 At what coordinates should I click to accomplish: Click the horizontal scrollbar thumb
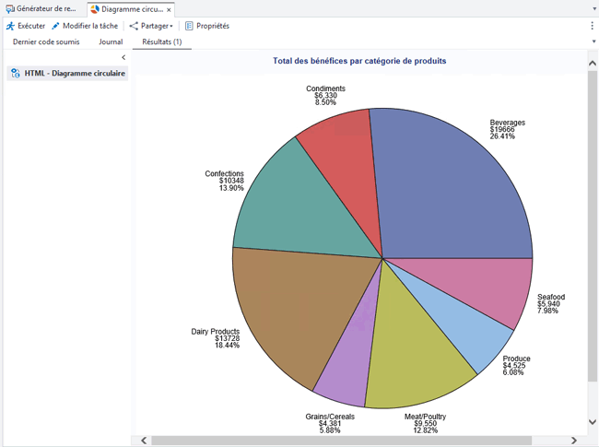pos(341,441)
